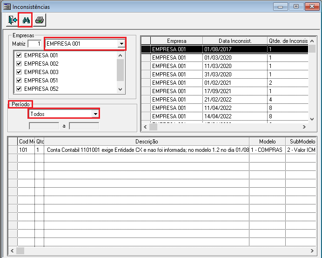Click the printer icon in toolbar

(40, 20)
